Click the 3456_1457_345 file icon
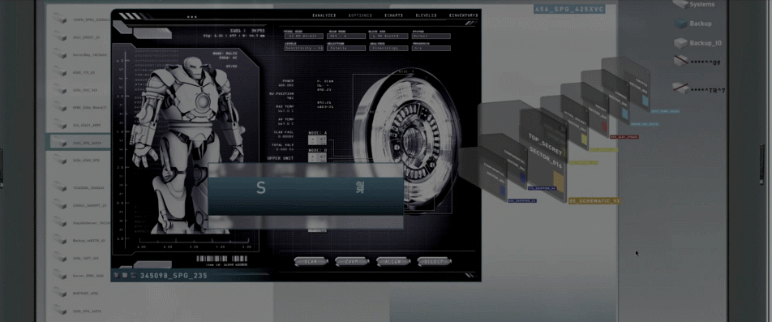This screenshot has height=322, width=772. click(59, 257)
